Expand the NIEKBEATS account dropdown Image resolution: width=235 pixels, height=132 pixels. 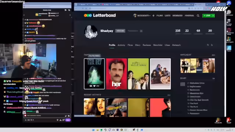142,15
